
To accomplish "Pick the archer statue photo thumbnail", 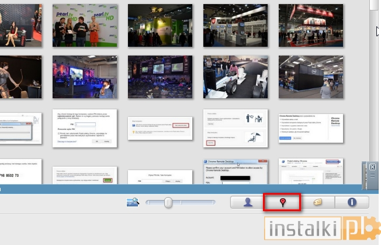I will click(20, 77).
